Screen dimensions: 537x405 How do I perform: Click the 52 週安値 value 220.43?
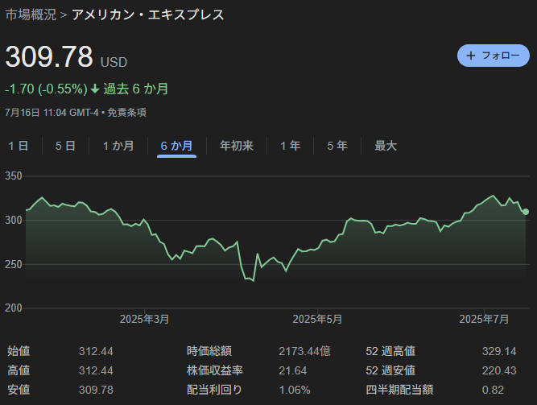pos(499,370)
